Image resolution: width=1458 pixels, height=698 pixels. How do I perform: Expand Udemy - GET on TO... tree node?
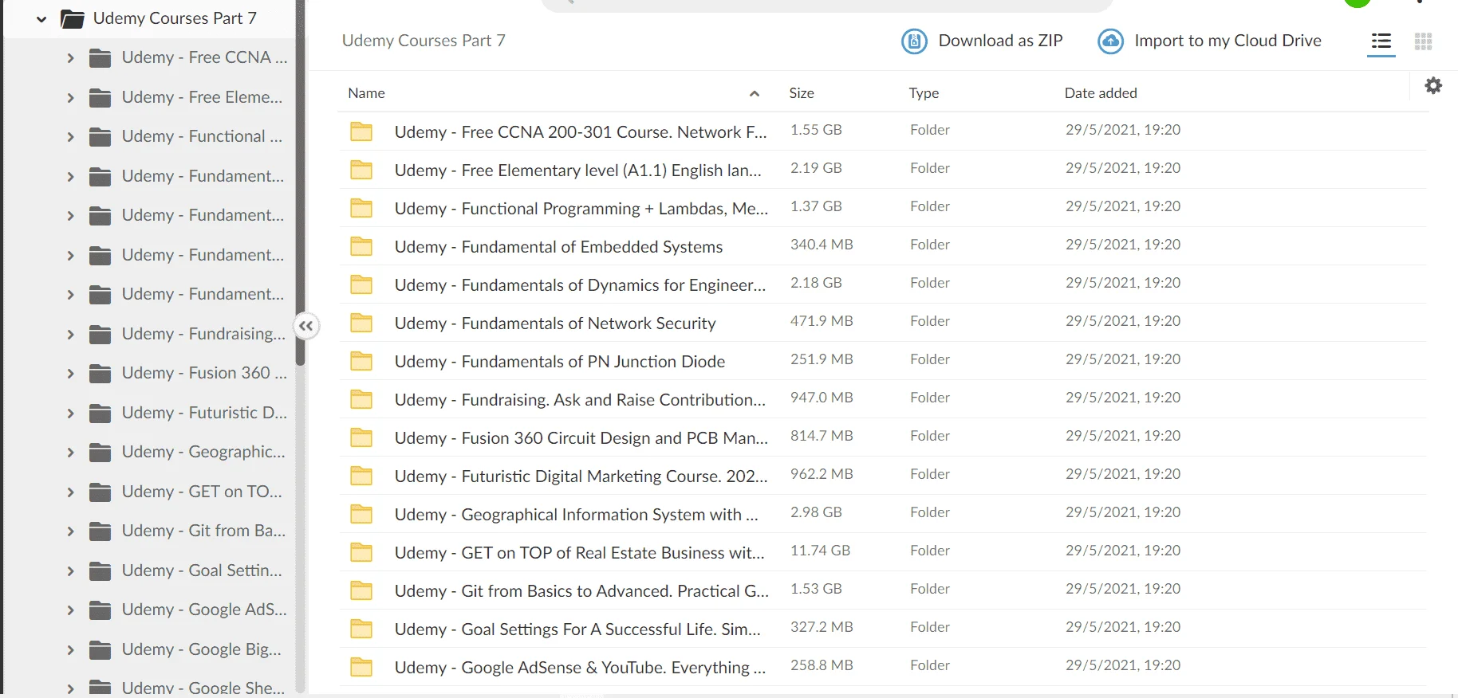click(70, 492)
